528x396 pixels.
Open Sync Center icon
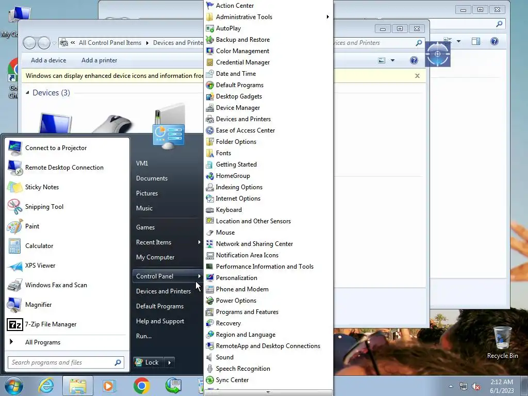(210, 380)
